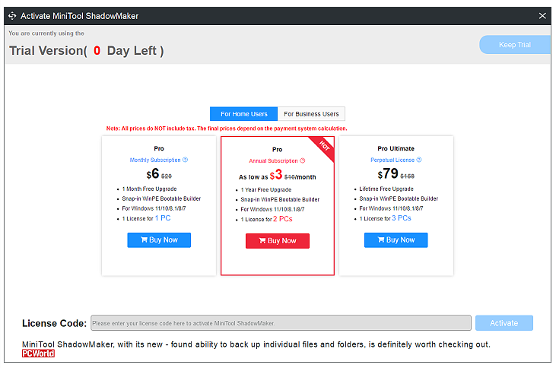This screenshot has width=556, height=368.
Task: Click '1 Month Free Upgrade' text
Action: (x=149, y=189)
